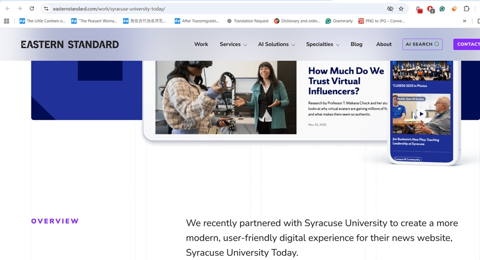Open the apps grid in bookmarks bar

6,21
